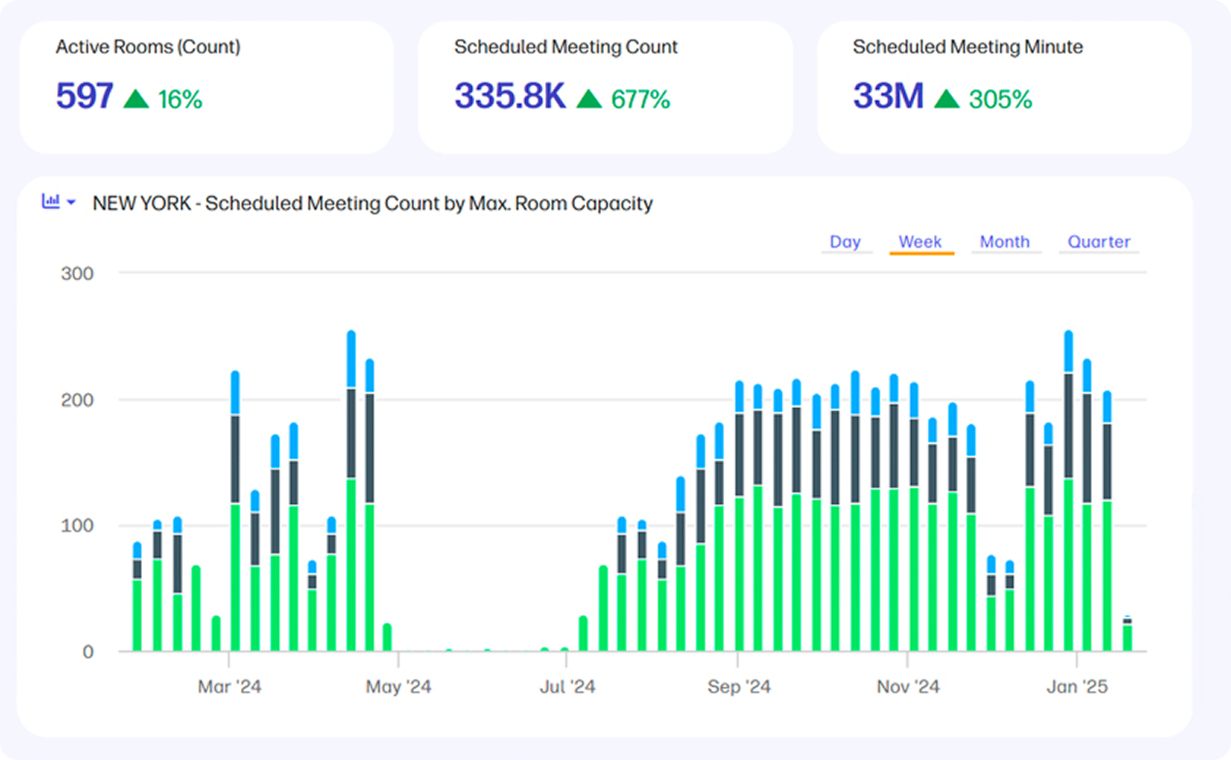Click the green up arrow beside 597

point(136,99)
